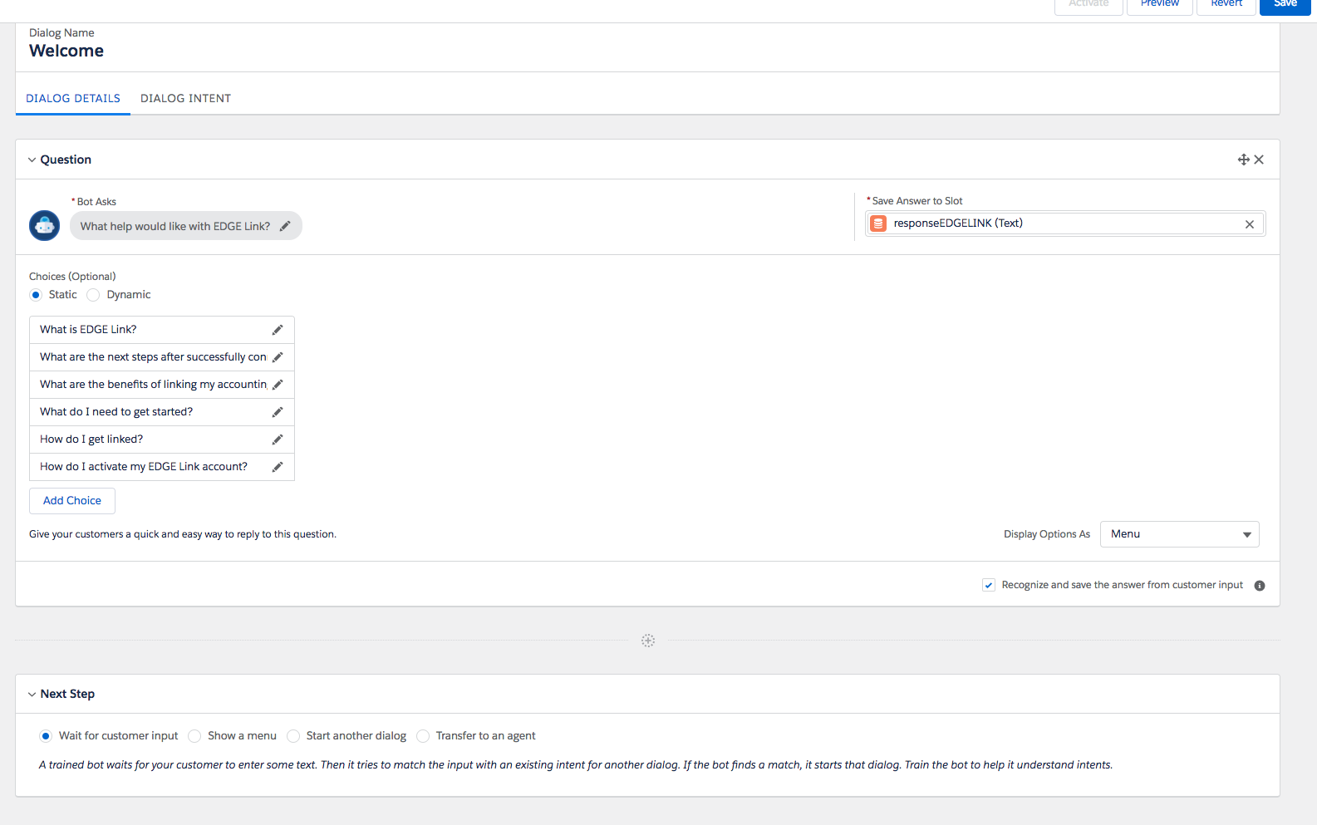
Task: Edit the 'activate my EDGE Link account' choice
Action: tap(278, 467)
